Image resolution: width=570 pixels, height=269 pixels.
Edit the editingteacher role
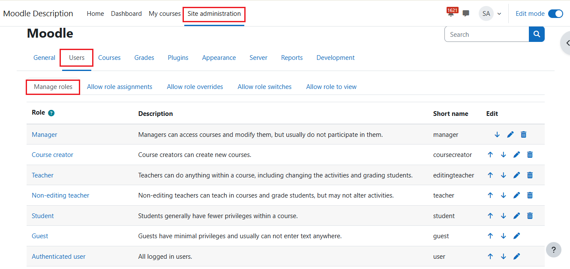[x=516, y=175]
